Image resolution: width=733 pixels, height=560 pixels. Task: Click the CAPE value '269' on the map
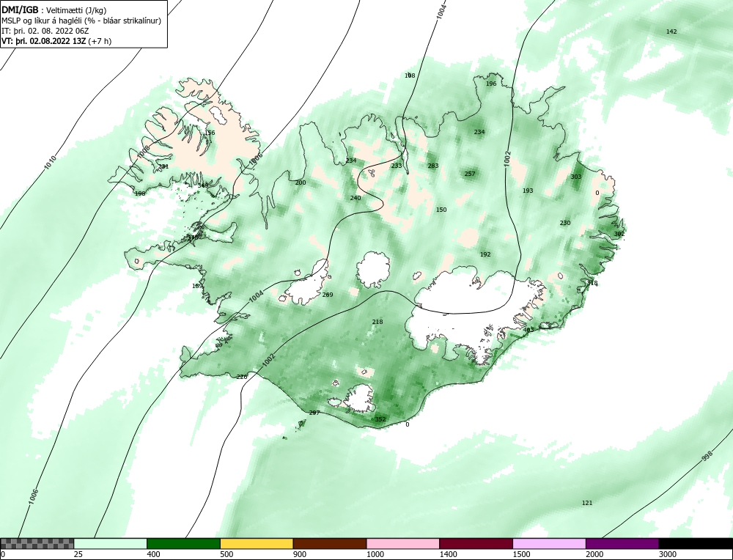pos(328,295)
